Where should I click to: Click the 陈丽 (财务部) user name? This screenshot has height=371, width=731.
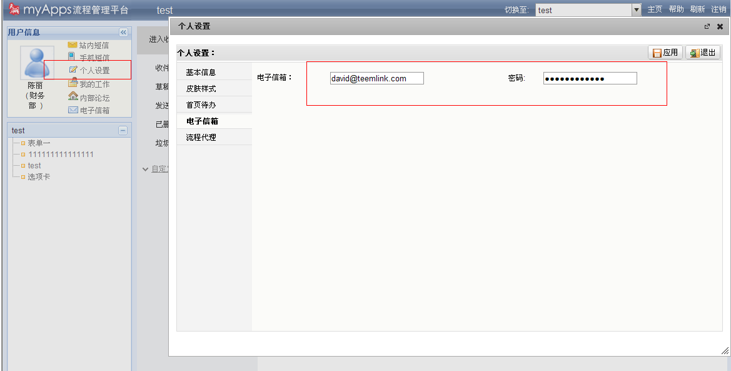(35, 95)
